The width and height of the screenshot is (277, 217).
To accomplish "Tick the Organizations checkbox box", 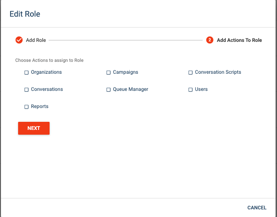I will (x=27, y=72).
